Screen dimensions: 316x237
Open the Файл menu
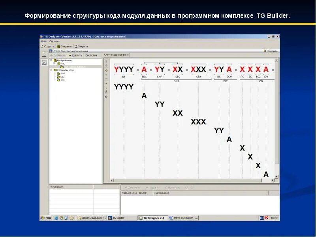coord(44,41)
